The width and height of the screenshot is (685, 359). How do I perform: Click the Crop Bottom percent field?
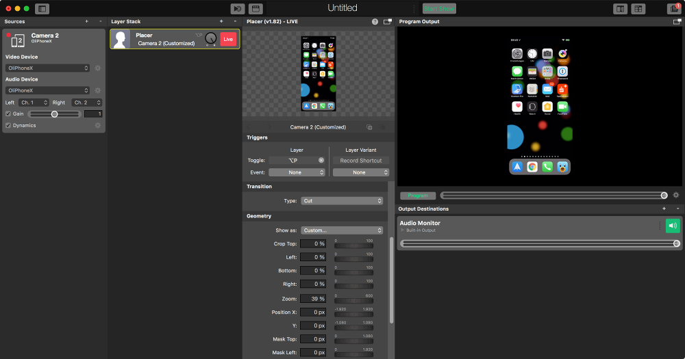[313, 271]
